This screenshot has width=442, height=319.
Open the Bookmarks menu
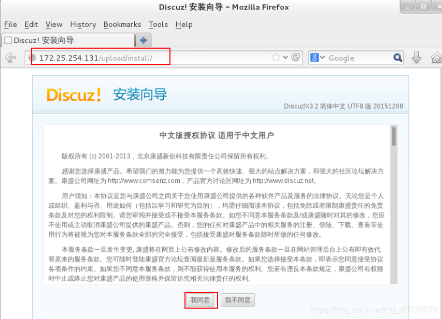pyautogui.click(x=122, y=24)
